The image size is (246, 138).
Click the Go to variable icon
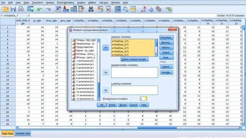66,9
